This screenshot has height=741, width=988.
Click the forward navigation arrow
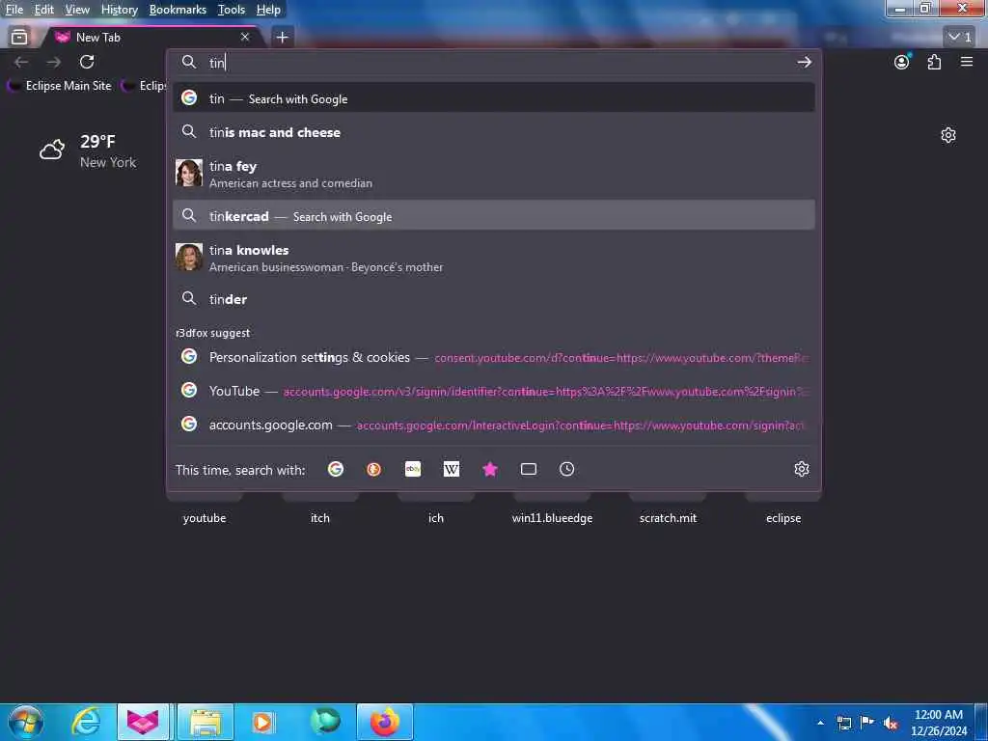tap(54, 62)
